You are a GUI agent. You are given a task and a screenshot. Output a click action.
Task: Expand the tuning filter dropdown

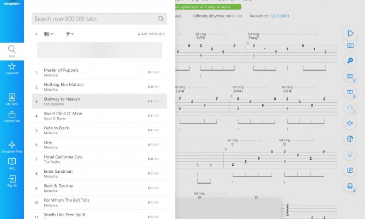[70, 34]
